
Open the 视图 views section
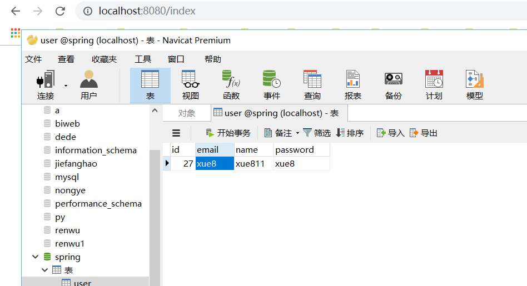191,86
